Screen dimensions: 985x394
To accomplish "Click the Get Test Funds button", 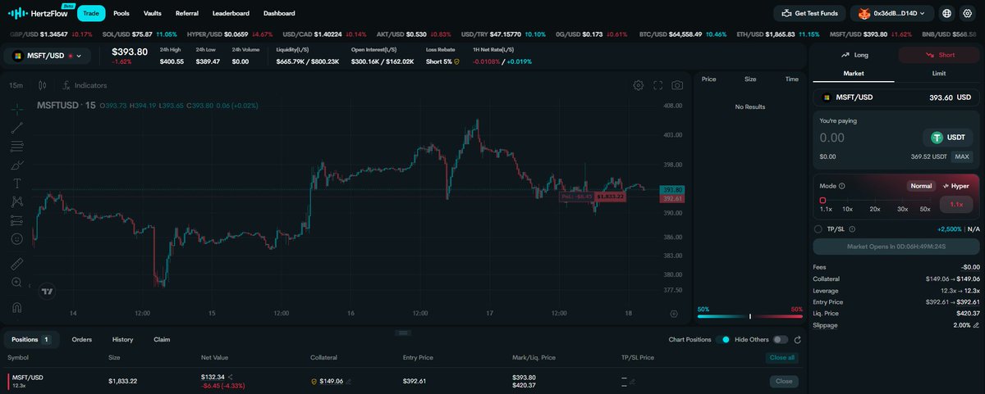I will click(x=809, y=13).
